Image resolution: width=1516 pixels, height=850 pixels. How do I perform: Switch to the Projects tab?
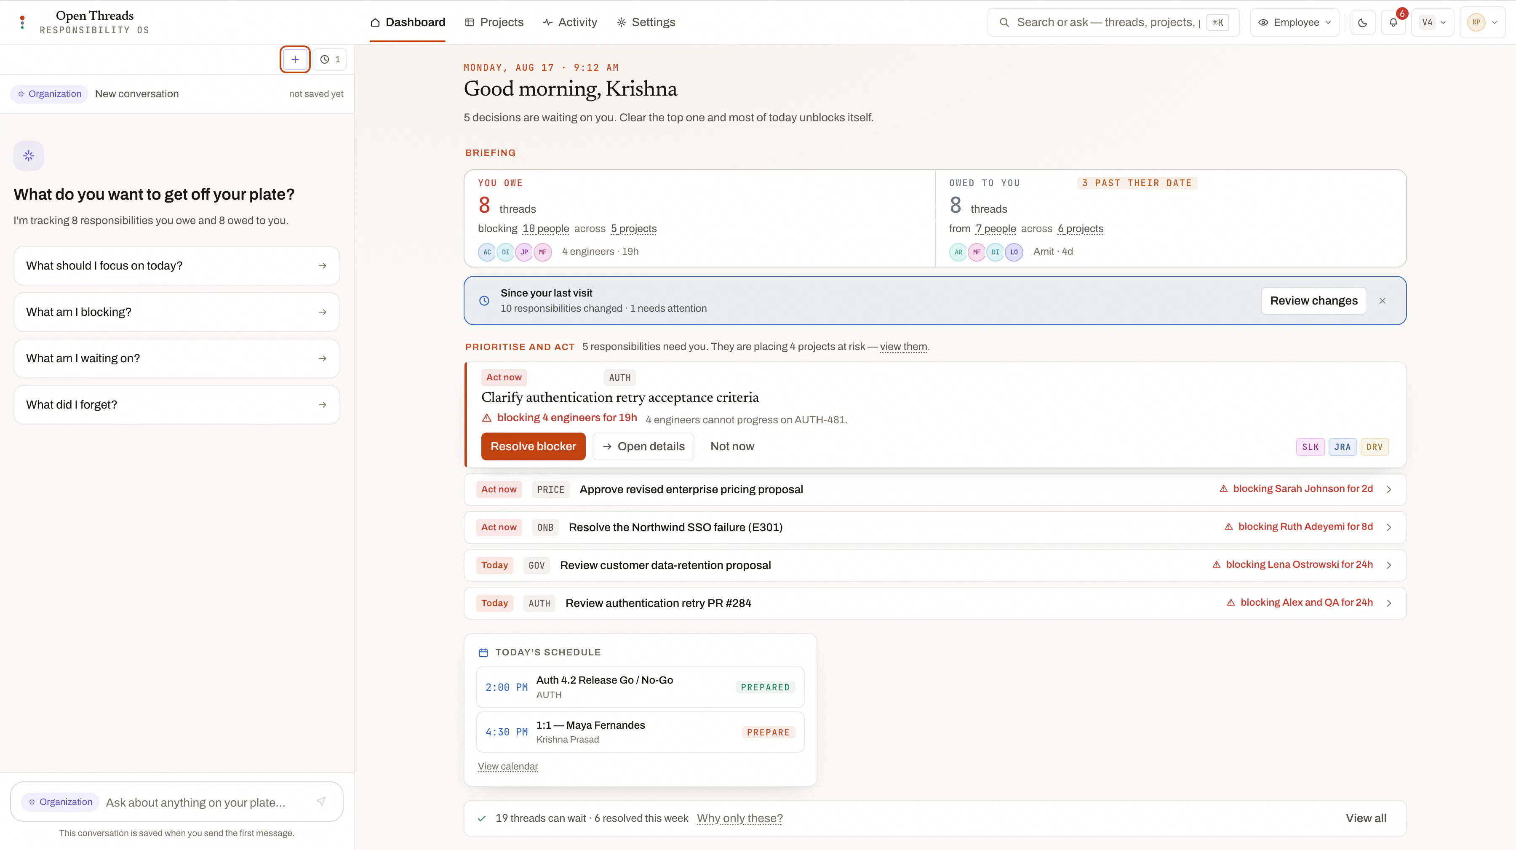point(494,22)
